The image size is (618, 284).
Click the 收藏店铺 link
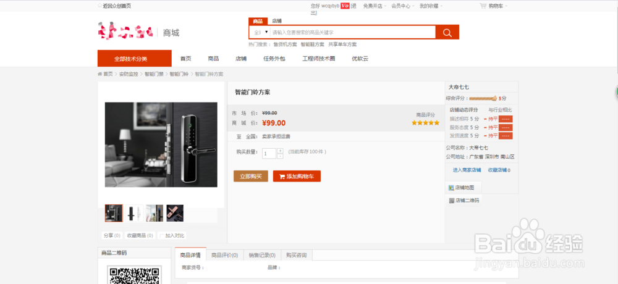pos(499,170)
